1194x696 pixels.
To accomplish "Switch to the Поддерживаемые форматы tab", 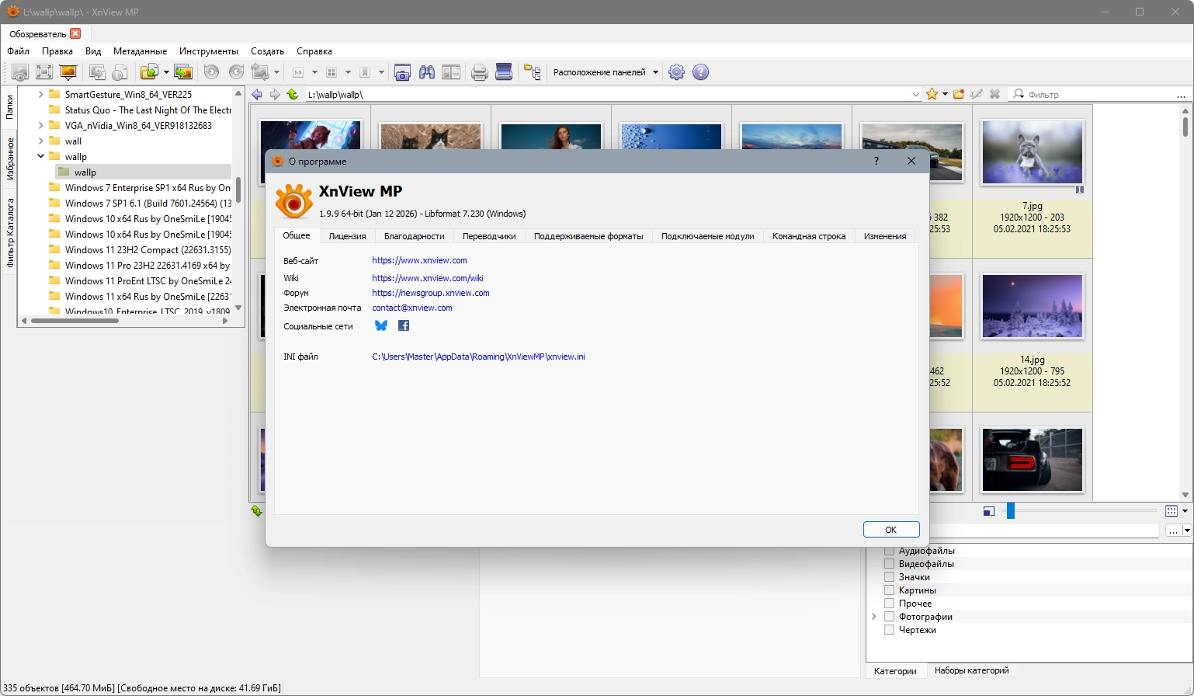I will pos(588,236).
